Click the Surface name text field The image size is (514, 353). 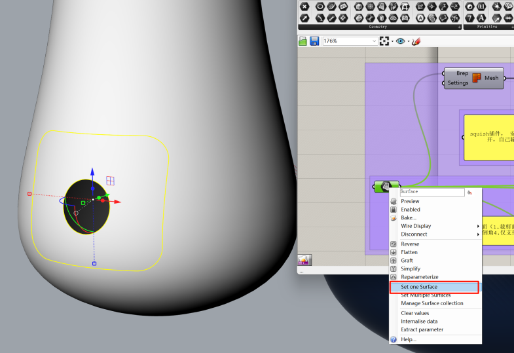click(x=431, y=192)
